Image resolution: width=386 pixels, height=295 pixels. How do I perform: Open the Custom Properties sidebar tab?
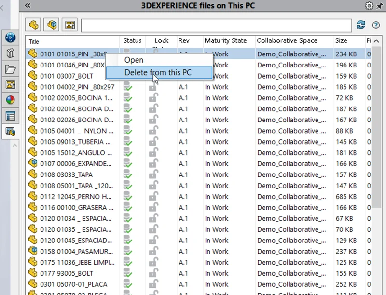[x=10, y=116]
